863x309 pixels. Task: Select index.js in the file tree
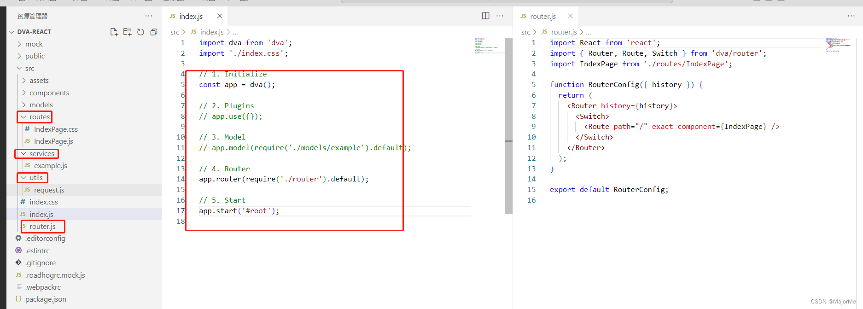point(84,214)
